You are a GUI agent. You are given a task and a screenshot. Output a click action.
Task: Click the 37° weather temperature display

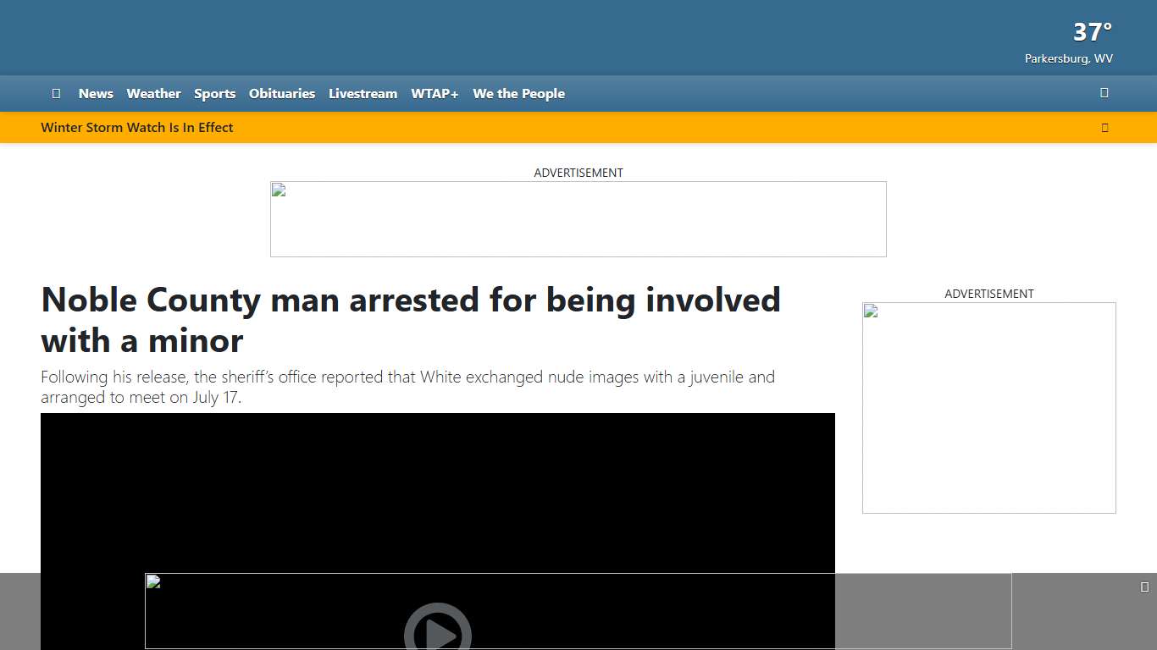[1091, 31]
